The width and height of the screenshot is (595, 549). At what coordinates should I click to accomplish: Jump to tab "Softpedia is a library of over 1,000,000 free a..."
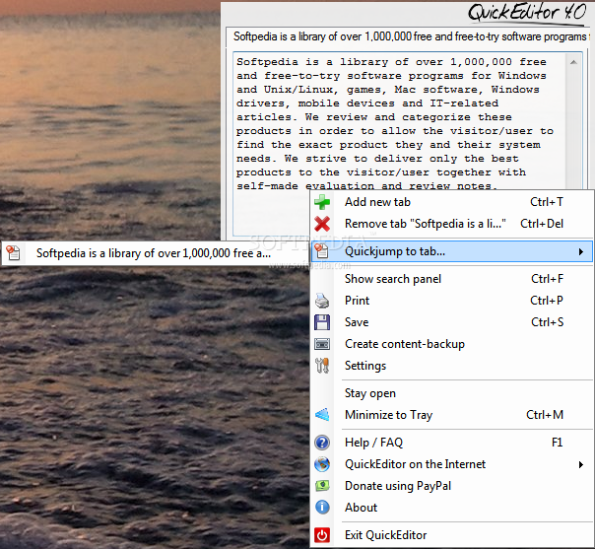pos(155,253)
